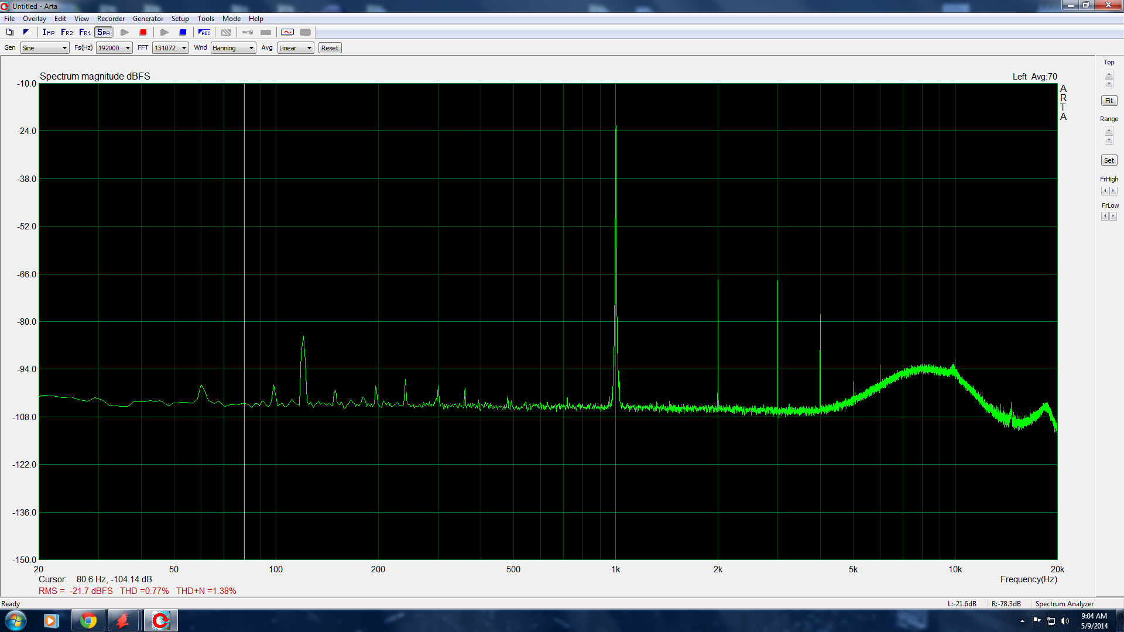Shift FrHigh right with arrow
The height and width of the screenshot is (632, 1124).
(x=1113, y=191)
